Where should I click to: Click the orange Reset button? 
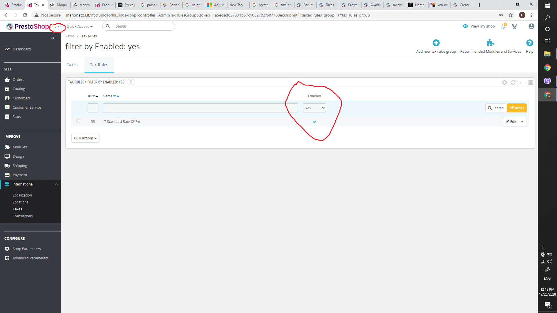tap(517, 108)
